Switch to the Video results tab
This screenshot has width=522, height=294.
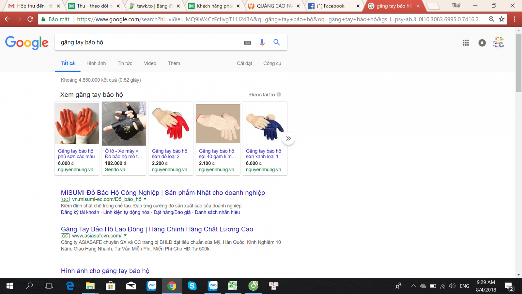pos(150,63)
